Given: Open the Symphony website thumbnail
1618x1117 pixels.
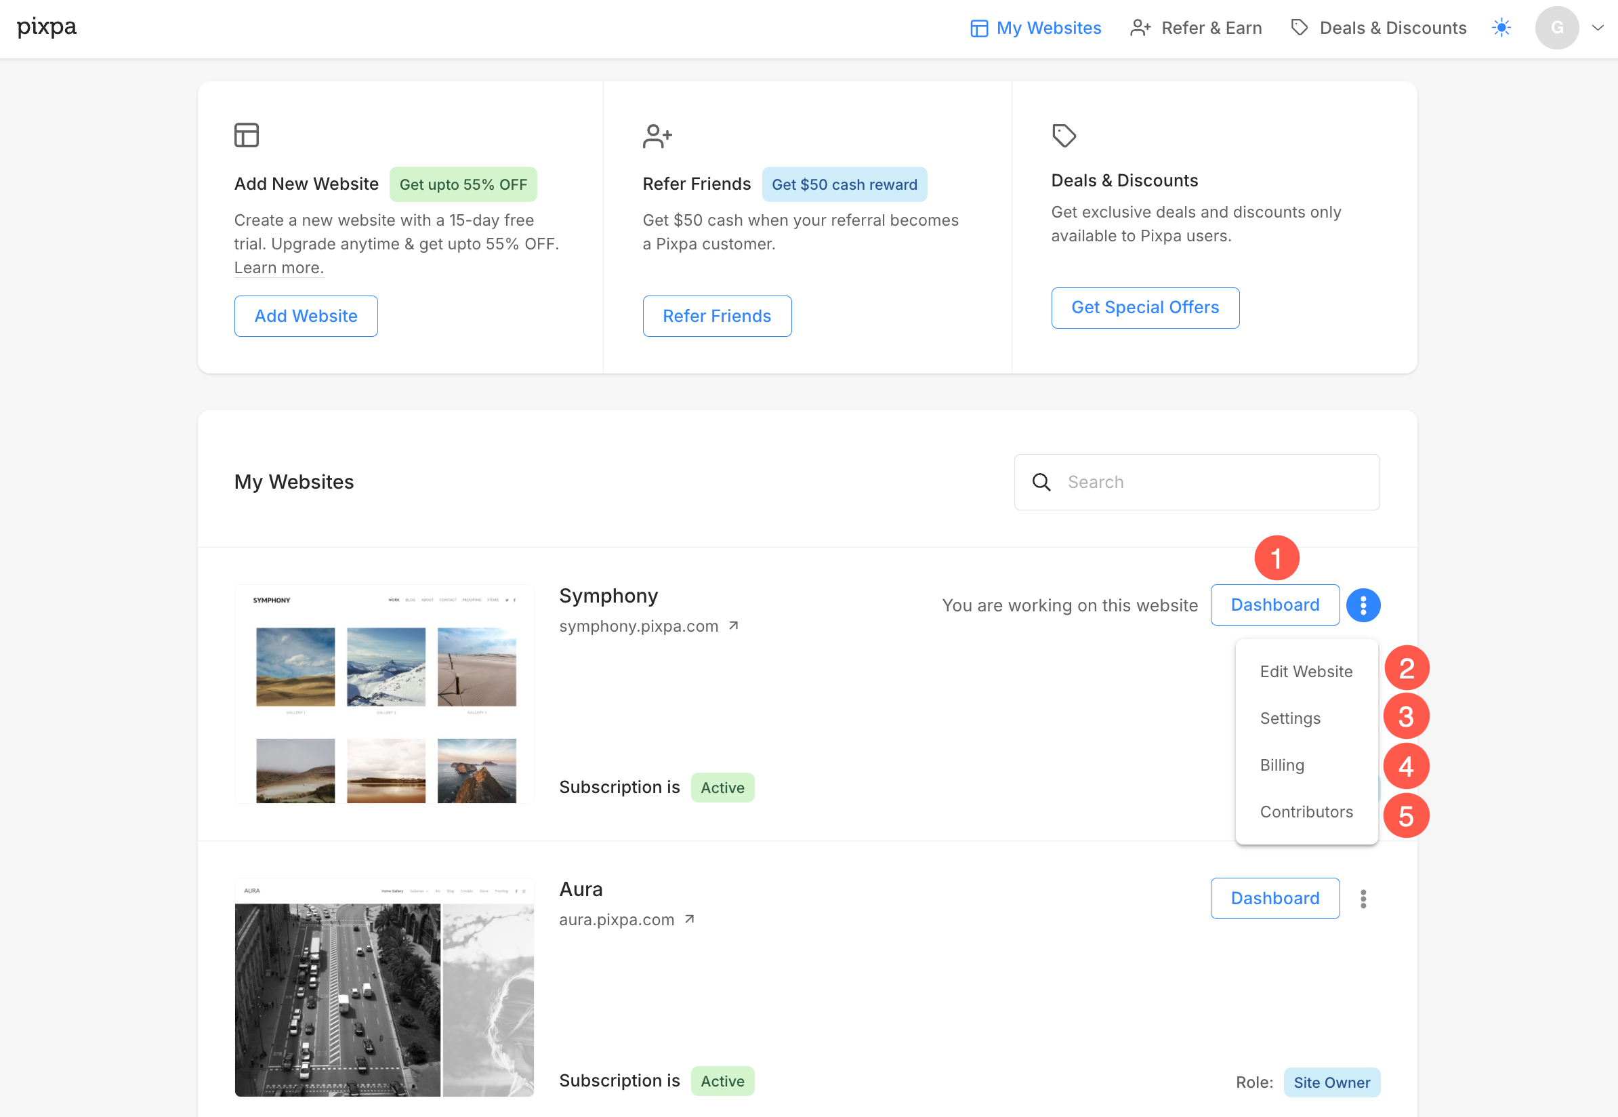Looking at the screenshot, I should click(x=384, y=693).
